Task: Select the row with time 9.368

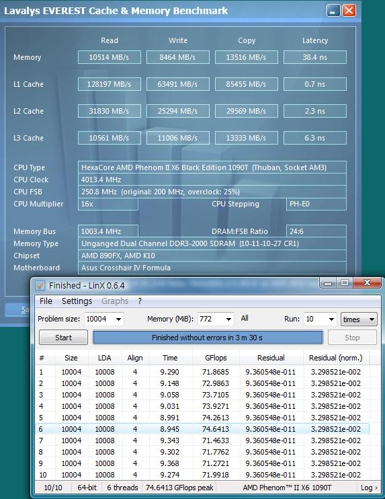Action: point(202,463)
